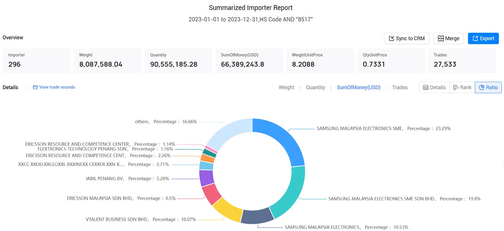Click the Merge button
504x231 pixels.
coord(448,38)
